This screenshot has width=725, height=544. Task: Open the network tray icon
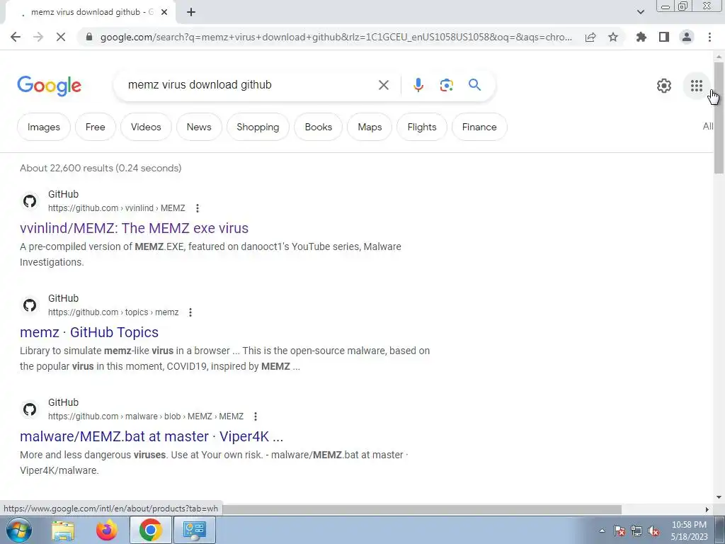pos(636,531)
